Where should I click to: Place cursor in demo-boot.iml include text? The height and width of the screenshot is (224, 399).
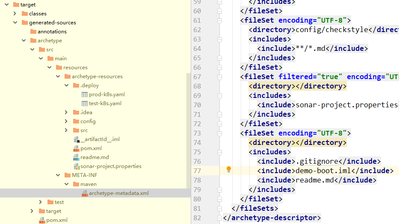coord(323,171)
